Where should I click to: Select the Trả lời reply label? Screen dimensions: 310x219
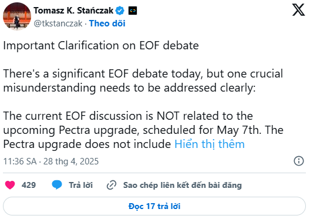[x=80, y=185]
